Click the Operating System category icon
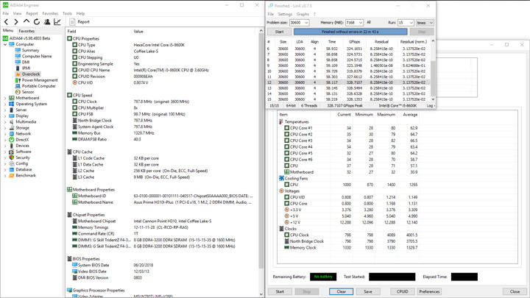Viewport: 530px width, 298px height. tap(12, 104)
